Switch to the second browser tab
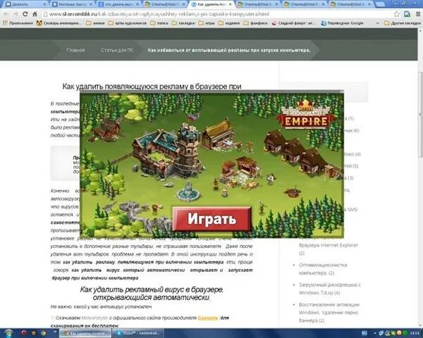This screenshot has height=338, width=423. pos(73,4)
